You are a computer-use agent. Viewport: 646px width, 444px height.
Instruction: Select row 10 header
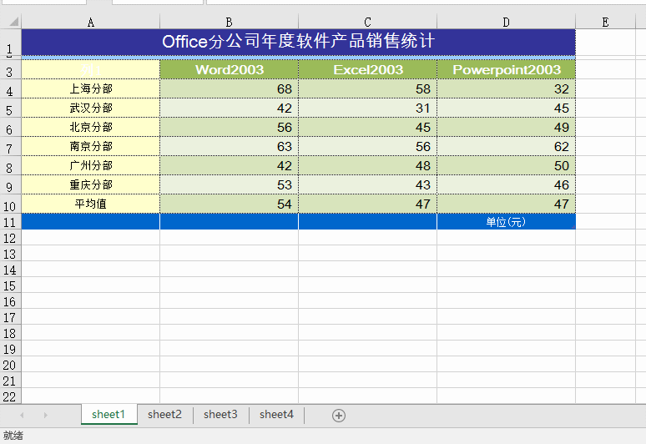point(10,204)
